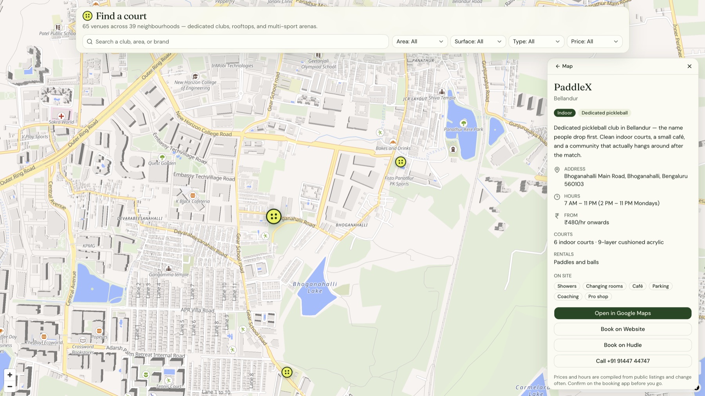
Task: Click the Quest Garden tree icon
Action: (162, 157)
